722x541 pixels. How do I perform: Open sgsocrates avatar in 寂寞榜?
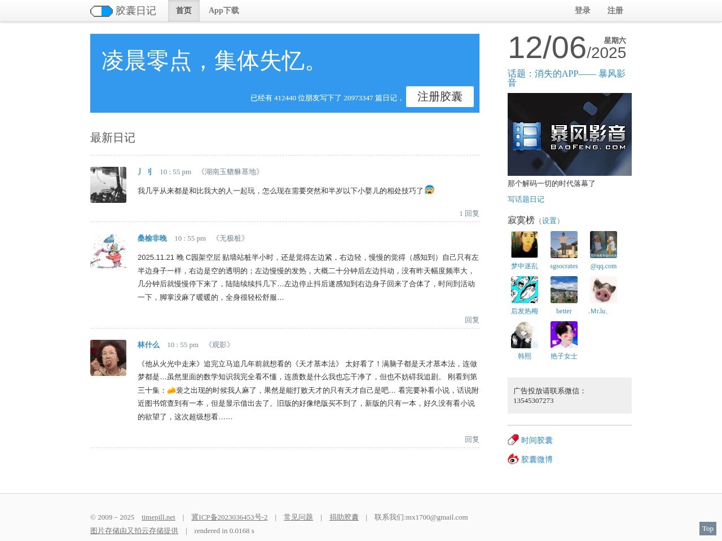[564, 245]
